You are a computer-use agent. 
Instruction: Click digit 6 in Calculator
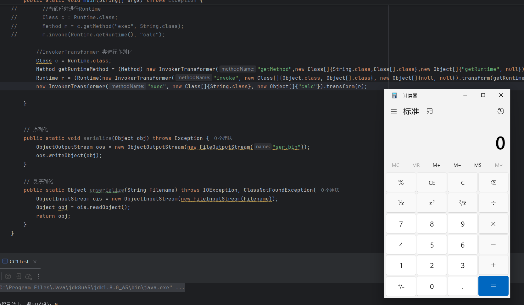click(x=463, y=244)
